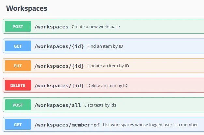Expand the 'Lists tests by ids' operation
This screenshot has height=135, width=204.
(100, 105)
